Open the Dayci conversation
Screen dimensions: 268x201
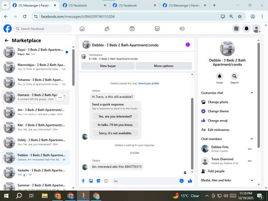click(36, 52)
